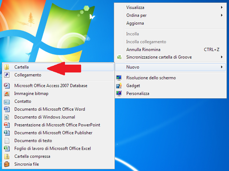Open the Ordina per menu entry
The height and width of the screenshot is (171, 229).
point(170,15)
